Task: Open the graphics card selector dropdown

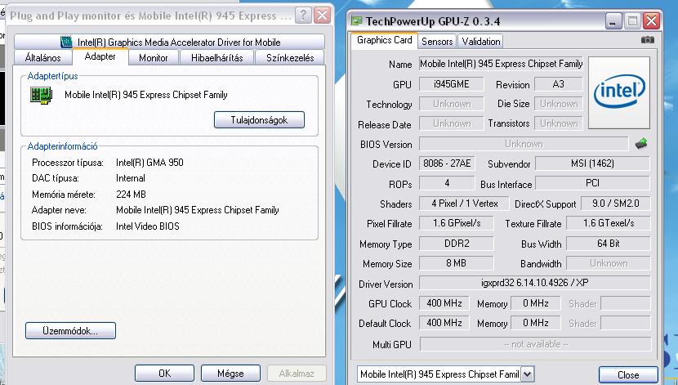Action: [x=527, y=374]
